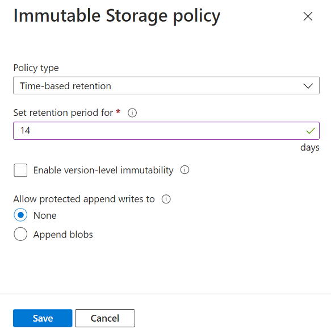Viewport: 331px width, 333px height.
Task: Click the Append blobs label text
Action: click(x=63, y=235)
